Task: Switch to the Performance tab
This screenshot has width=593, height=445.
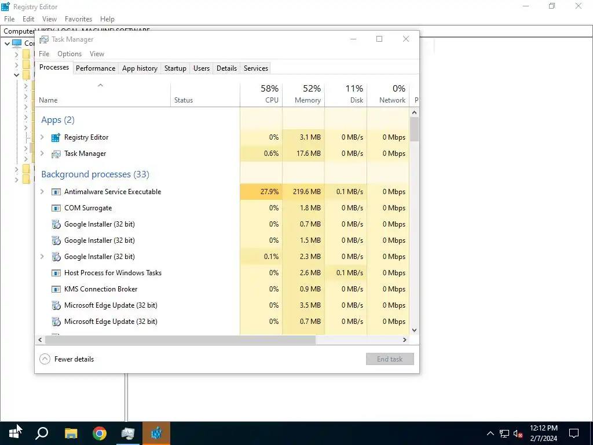Action: tap(96, 68)
